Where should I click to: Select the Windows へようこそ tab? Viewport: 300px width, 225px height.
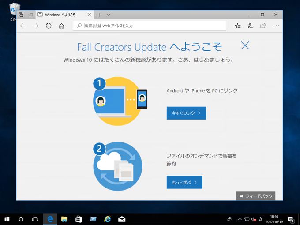(x=64, y=15)
